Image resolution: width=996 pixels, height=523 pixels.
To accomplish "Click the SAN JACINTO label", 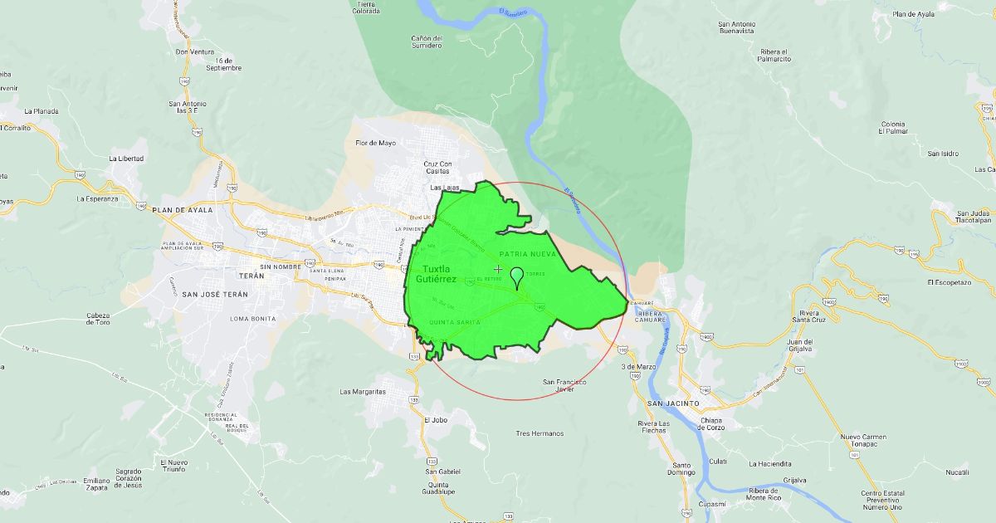I will tap(673, 403).
